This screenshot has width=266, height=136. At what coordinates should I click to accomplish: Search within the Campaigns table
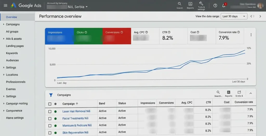point(218,94)
